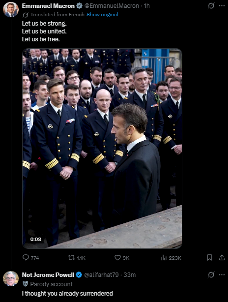Share the post via the upload icon
The image size is (228, 302).
point(222,258)
